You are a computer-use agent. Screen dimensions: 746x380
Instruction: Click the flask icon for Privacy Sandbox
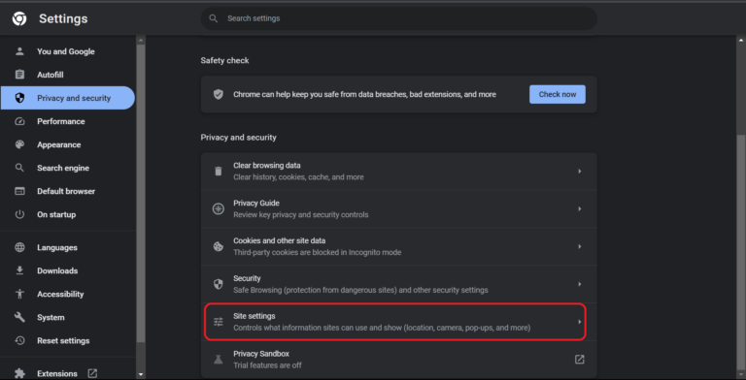click(218, 360)
